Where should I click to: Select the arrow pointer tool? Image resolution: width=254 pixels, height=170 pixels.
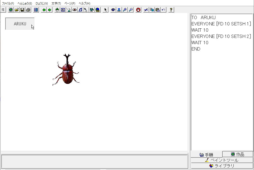[x=105, y=10]
